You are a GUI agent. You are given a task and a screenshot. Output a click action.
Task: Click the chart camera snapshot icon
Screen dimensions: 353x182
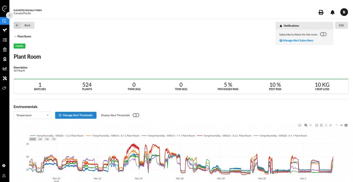pyautogui.click(x=300, y=125)
